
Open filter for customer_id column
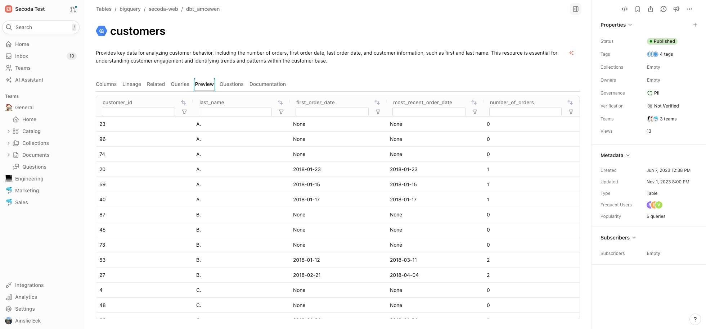(x=184, y=112)
